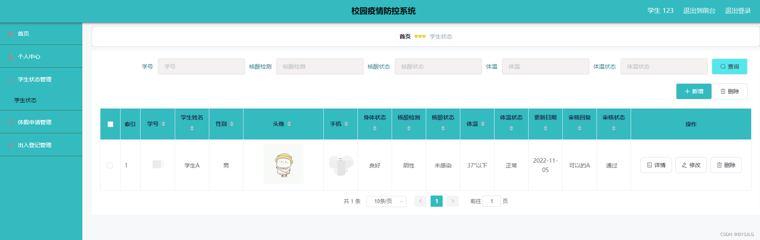Sort the table by 头像 arrows
Image resolution: width=760 pixels, height=240 pixels.
pos(289,124)
